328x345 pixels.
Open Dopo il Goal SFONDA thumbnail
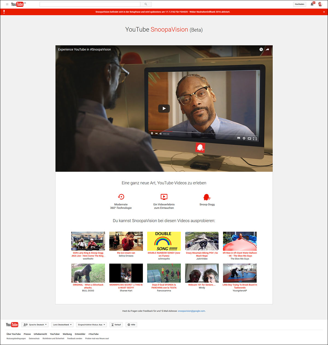164,273
